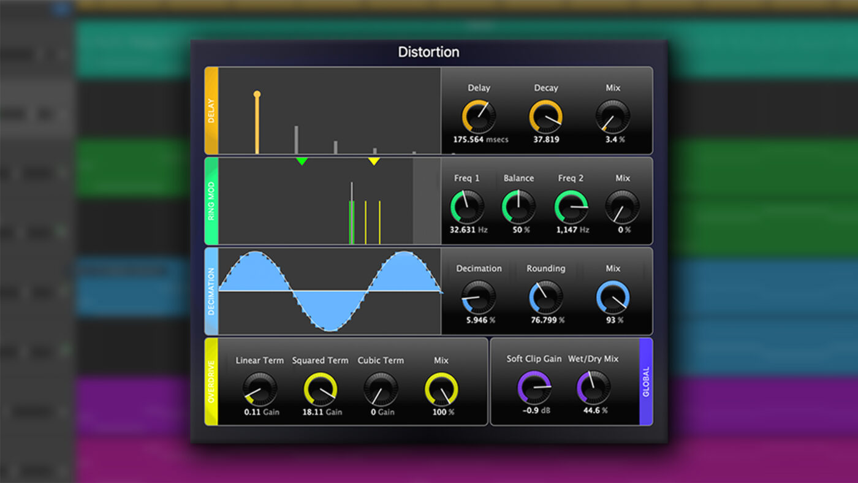This screenshot has width=858, height=483.
Task: Click the Delay time knob
Action: pos(479,116)
